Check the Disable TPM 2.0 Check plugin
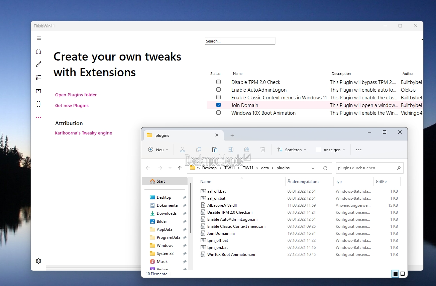Screen dimensions: 436x286 (218, 82)
